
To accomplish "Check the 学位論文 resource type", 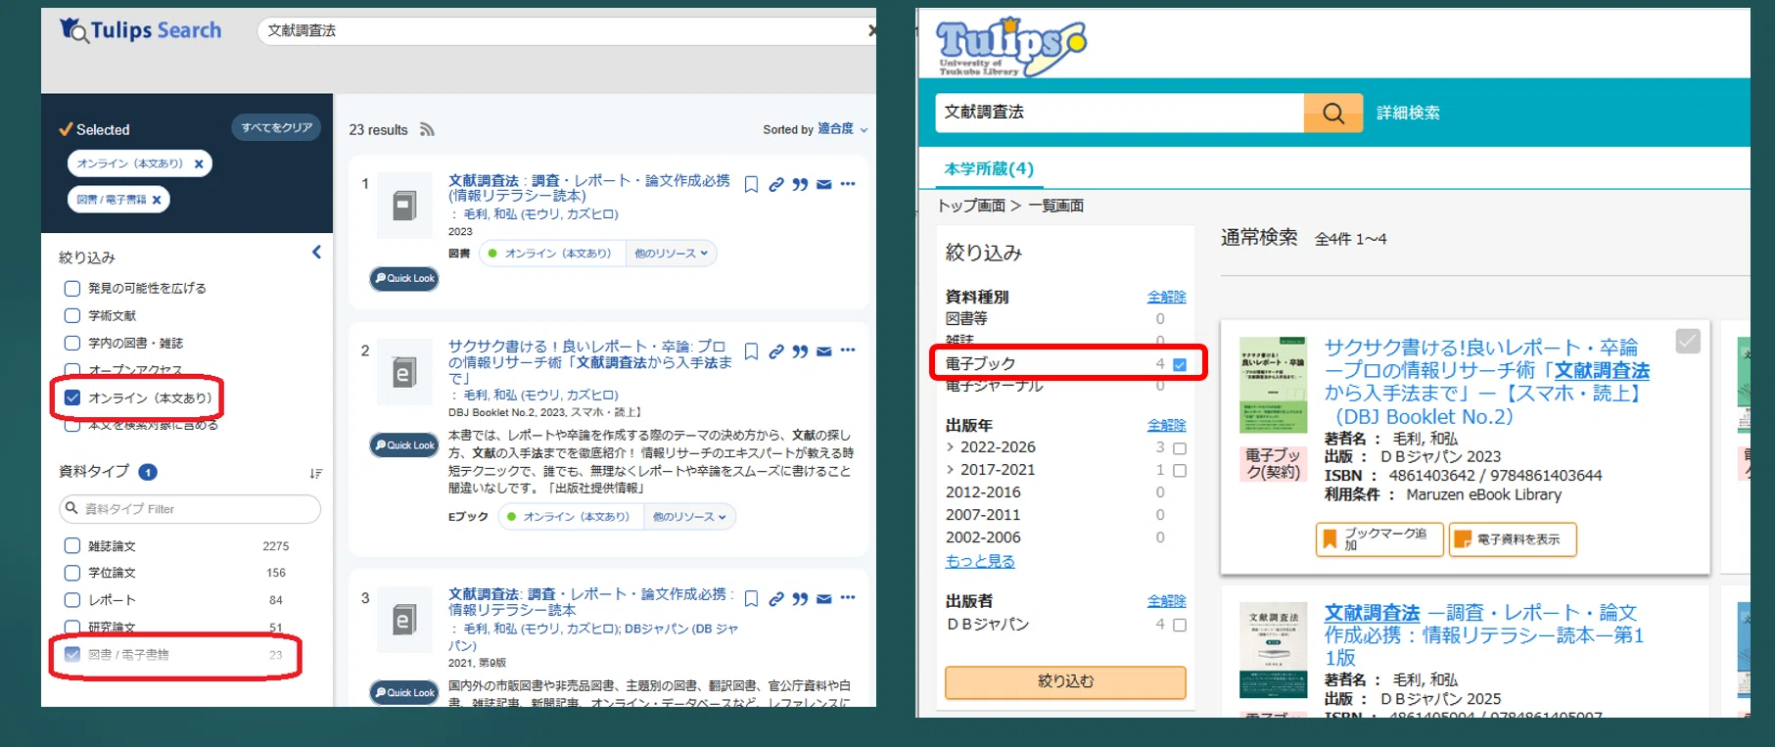I will coord(71,573).
